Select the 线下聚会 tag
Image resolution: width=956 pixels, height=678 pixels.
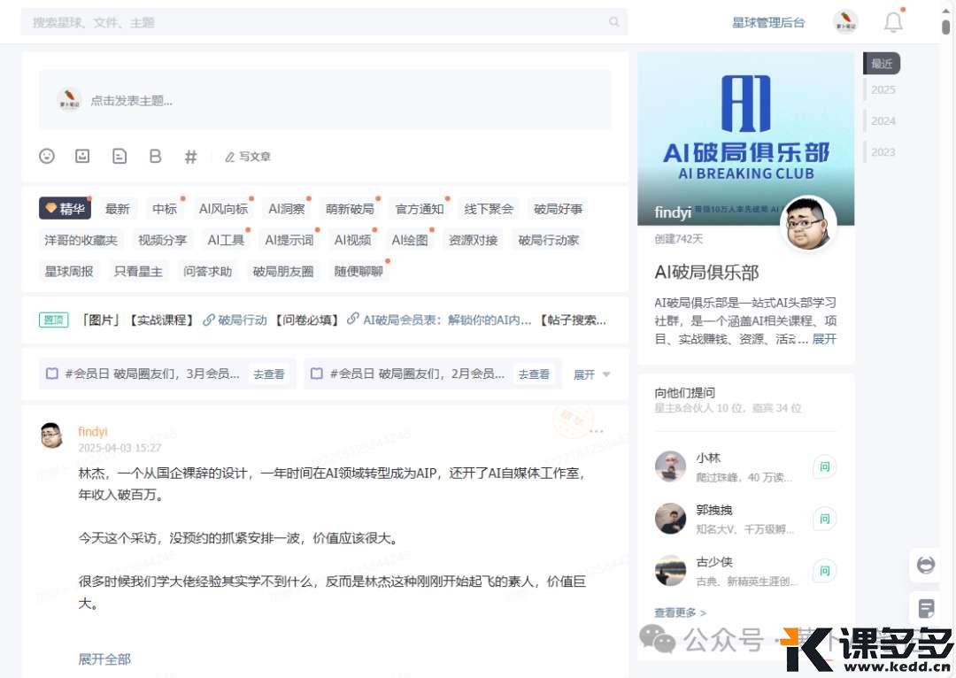489,209
